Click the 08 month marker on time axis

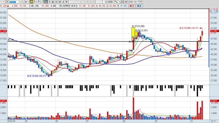(x=124, y=121)
